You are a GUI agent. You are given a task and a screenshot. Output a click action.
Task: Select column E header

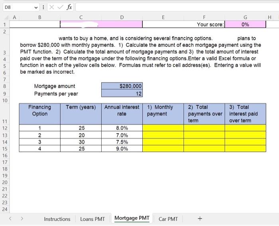163,17
